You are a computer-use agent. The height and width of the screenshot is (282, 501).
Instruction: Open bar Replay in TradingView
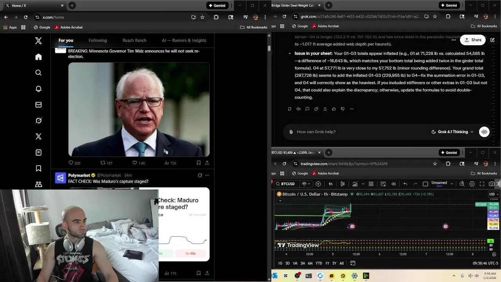[393, 184]
